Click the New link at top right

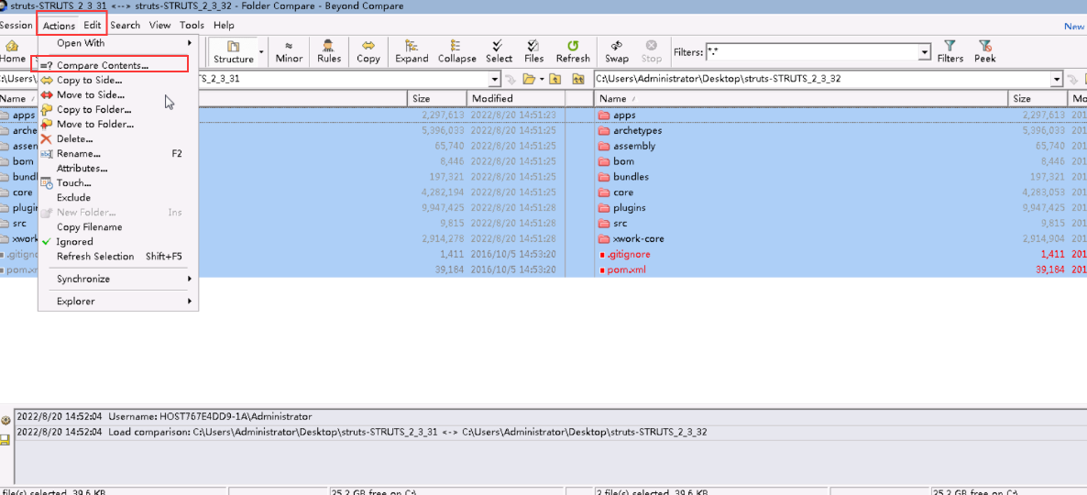(1074, 26)
